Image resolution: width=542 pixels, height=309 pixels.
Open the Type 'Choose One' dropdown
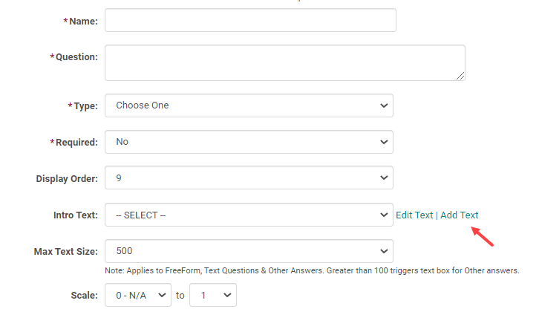[x=249, y=105]
